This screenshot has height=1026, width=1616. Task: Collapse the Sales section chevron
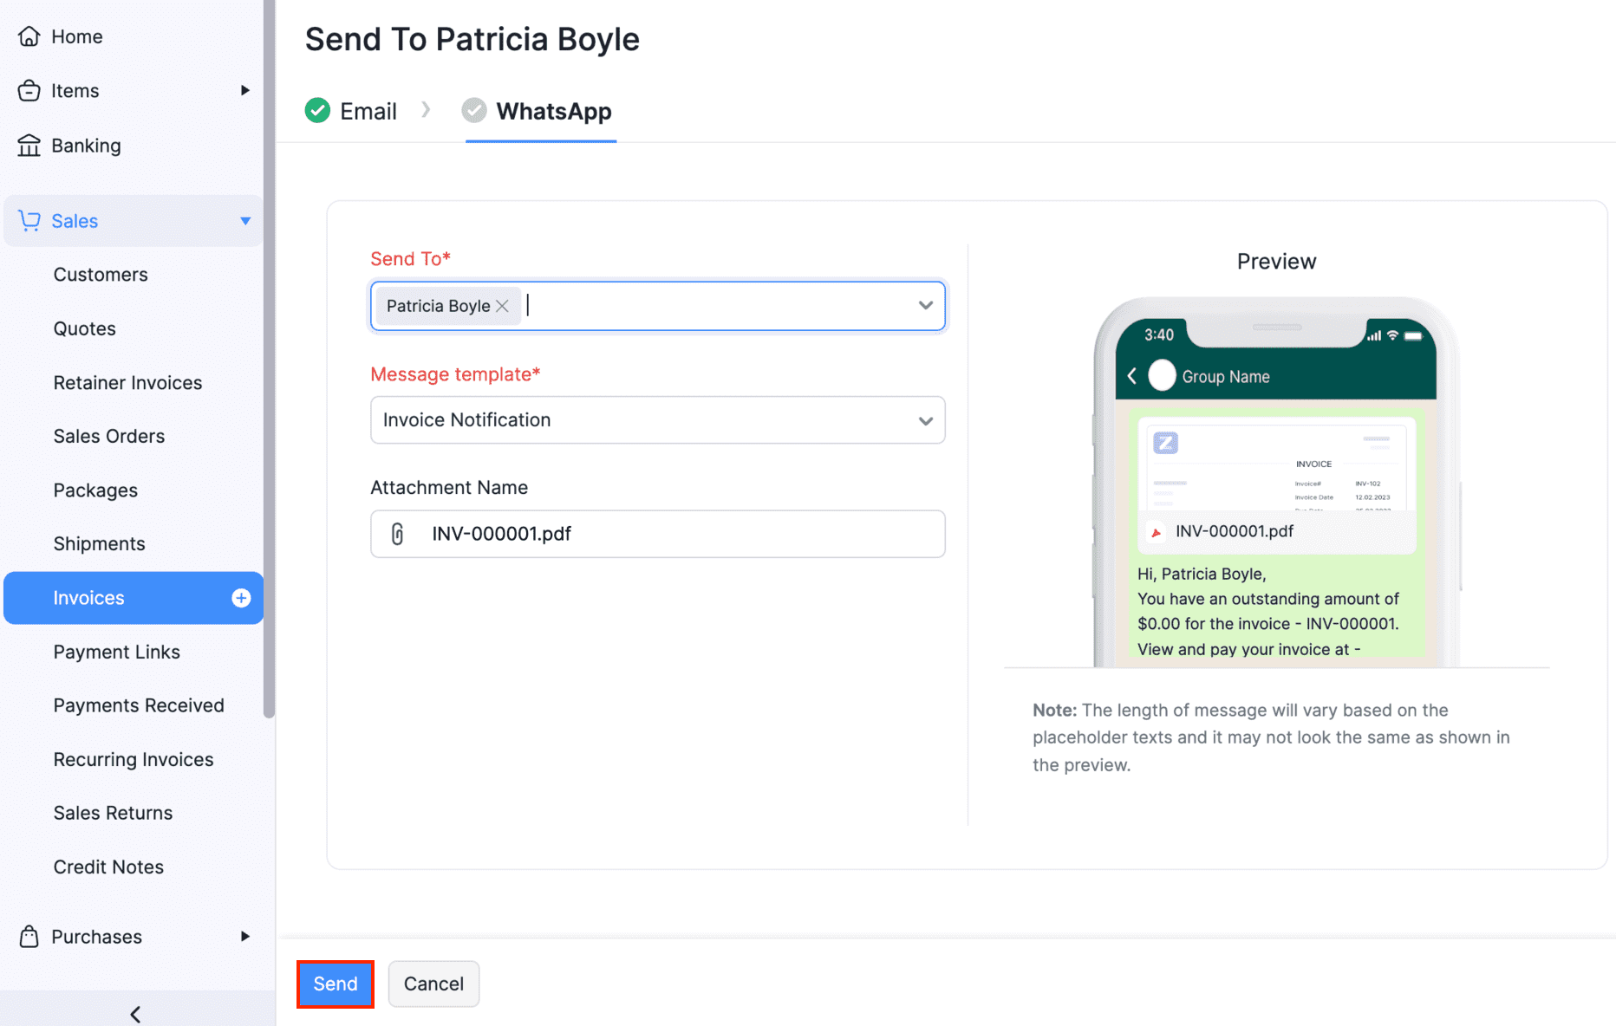click(245, 221)
